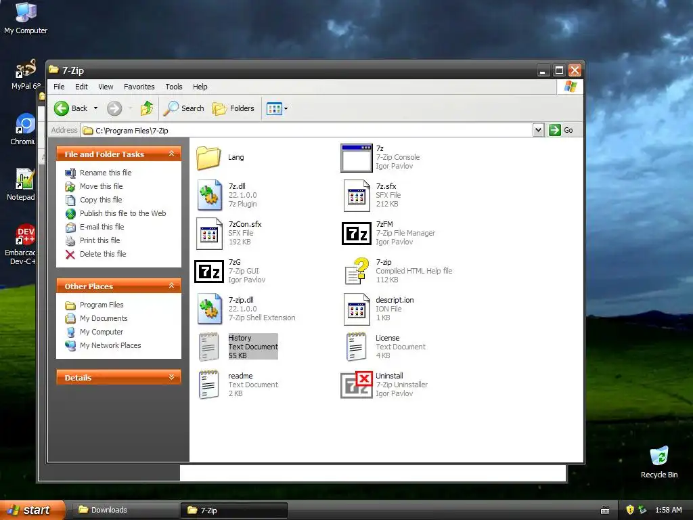Open the File menu

[x=59, y=87]
